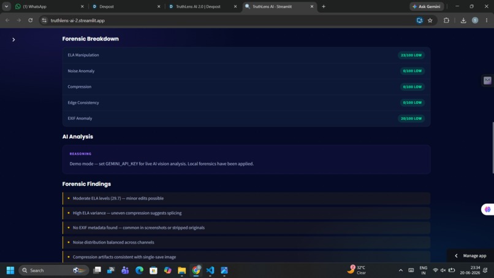This screenshot has height=278, width=494.
Task: Open Google Chrome from the taskbar
Action: [196, 271]
